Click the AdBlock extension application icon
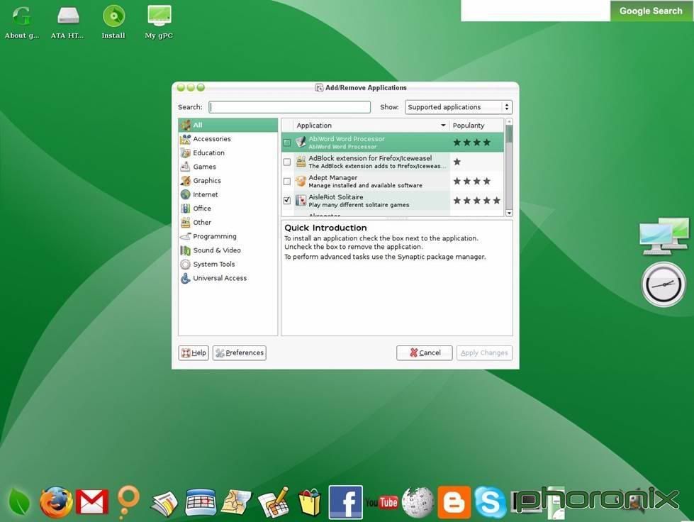Viewport: 694px width, 522px height. [x=301, y=162]
